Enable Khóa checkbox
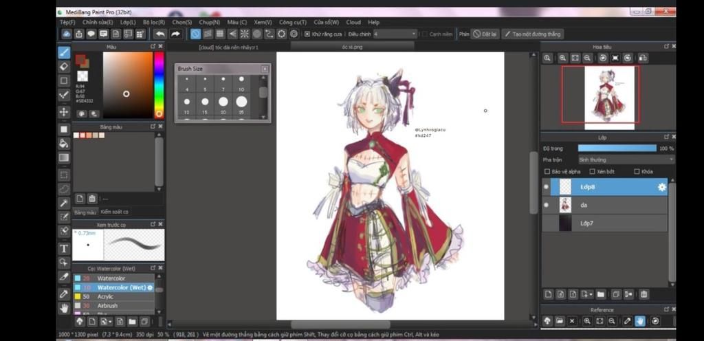Viewport: 704px width, 341px height. coord(637,171)
